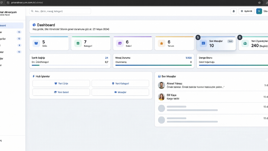Bookmark page with the star icon
This screenshot has height=151, width=268.
coord(259,3)
